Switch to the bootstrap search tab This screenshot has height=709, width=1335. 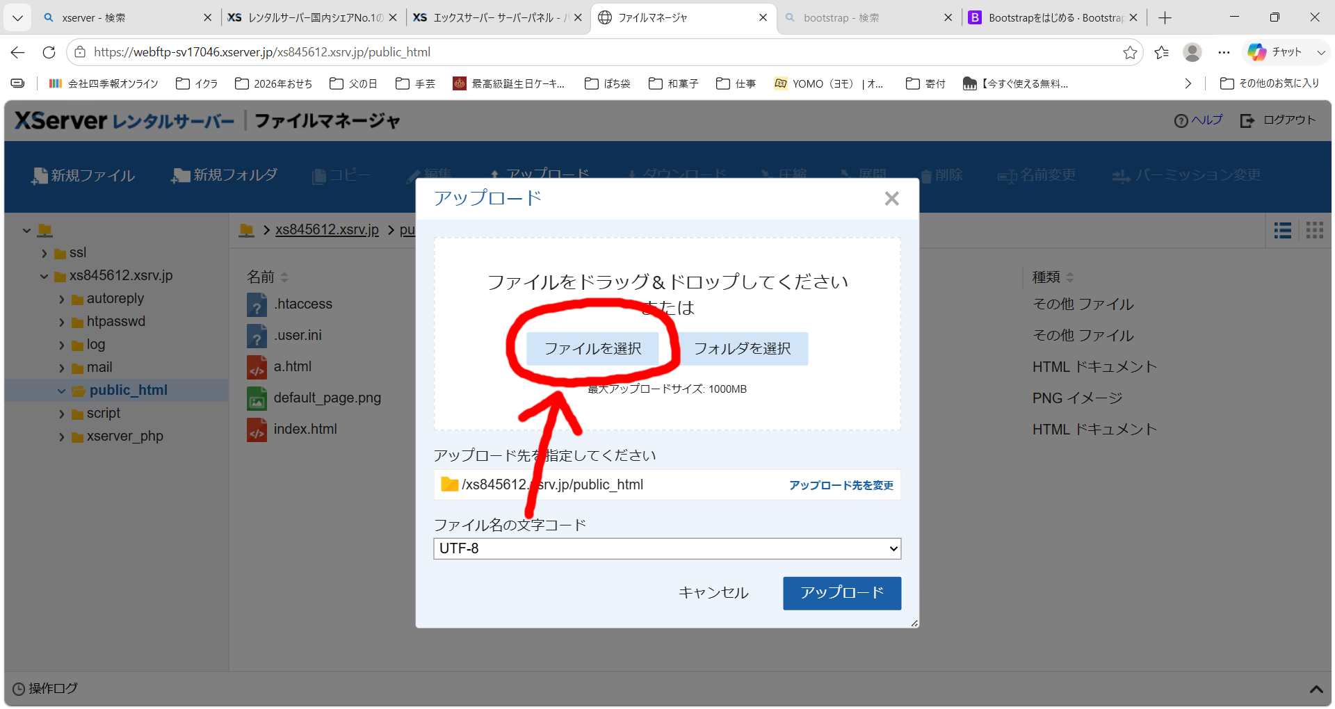coord(867,17)
